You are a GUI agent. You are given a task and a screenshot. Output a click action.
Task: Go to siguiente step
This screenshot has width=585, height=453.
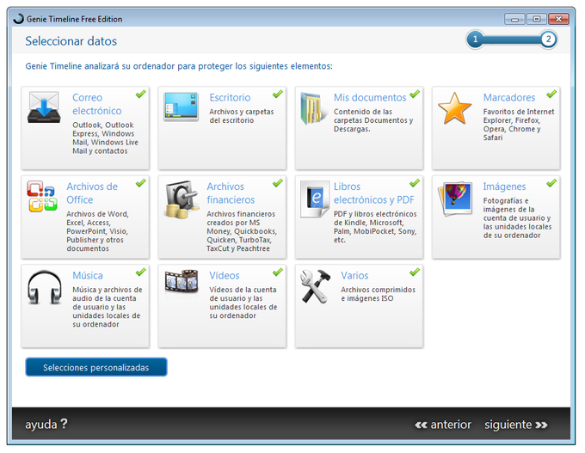(516, 425)
